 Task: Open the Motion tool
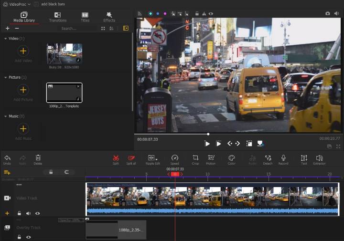tap(211, 158)
